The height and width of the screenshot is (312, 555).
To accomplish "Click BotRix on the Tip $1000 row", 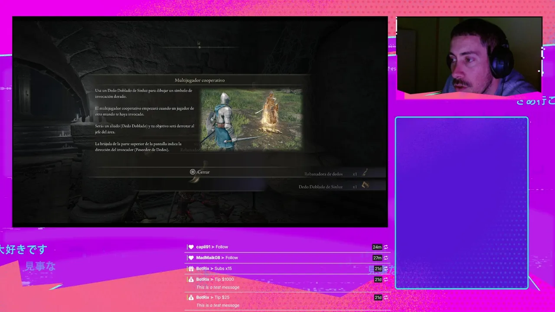I will click(202, 279).
